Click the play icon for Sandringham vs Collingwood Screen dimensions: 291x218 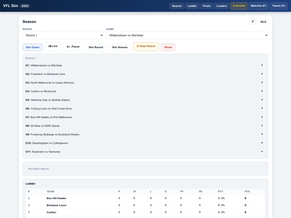(x=262, y=143)
